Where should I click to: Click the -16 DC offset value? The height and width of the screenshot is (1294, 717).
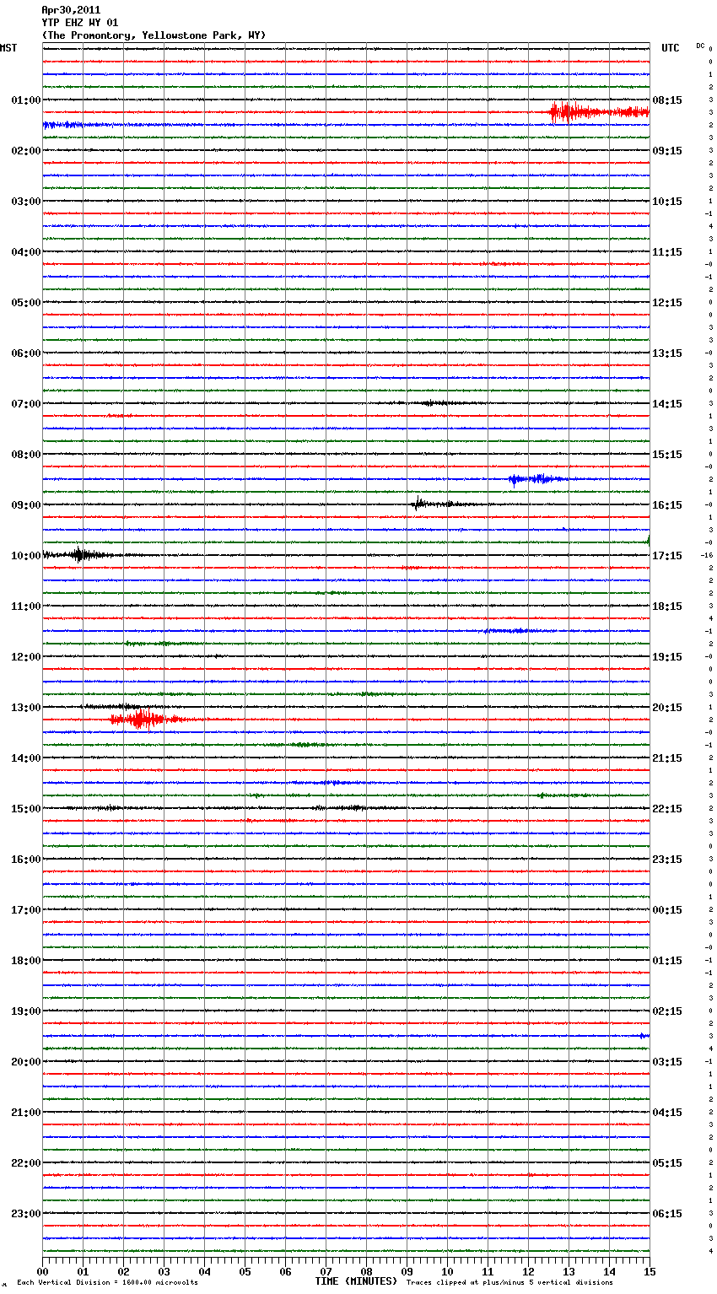707,556
